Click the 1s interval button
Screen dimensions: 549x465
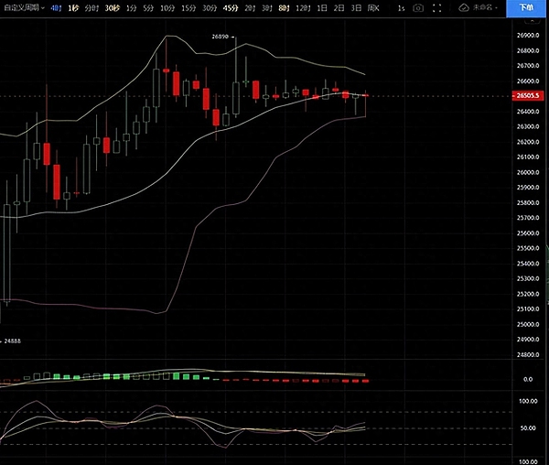(401, 7)
